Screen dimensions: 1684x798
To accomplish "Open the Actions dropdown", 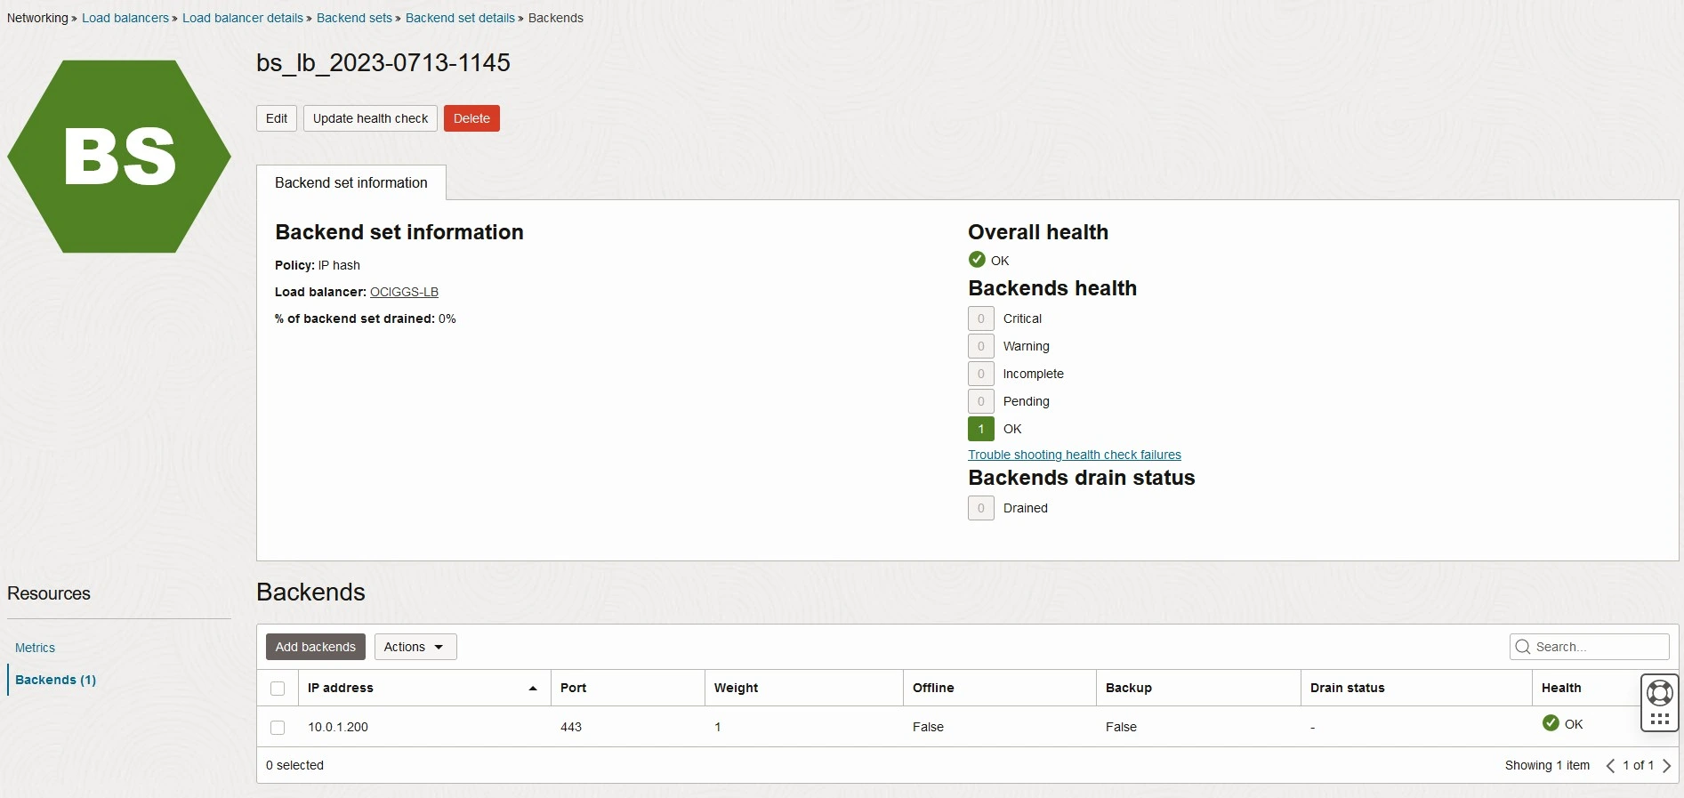I will (x=415, y=647).
